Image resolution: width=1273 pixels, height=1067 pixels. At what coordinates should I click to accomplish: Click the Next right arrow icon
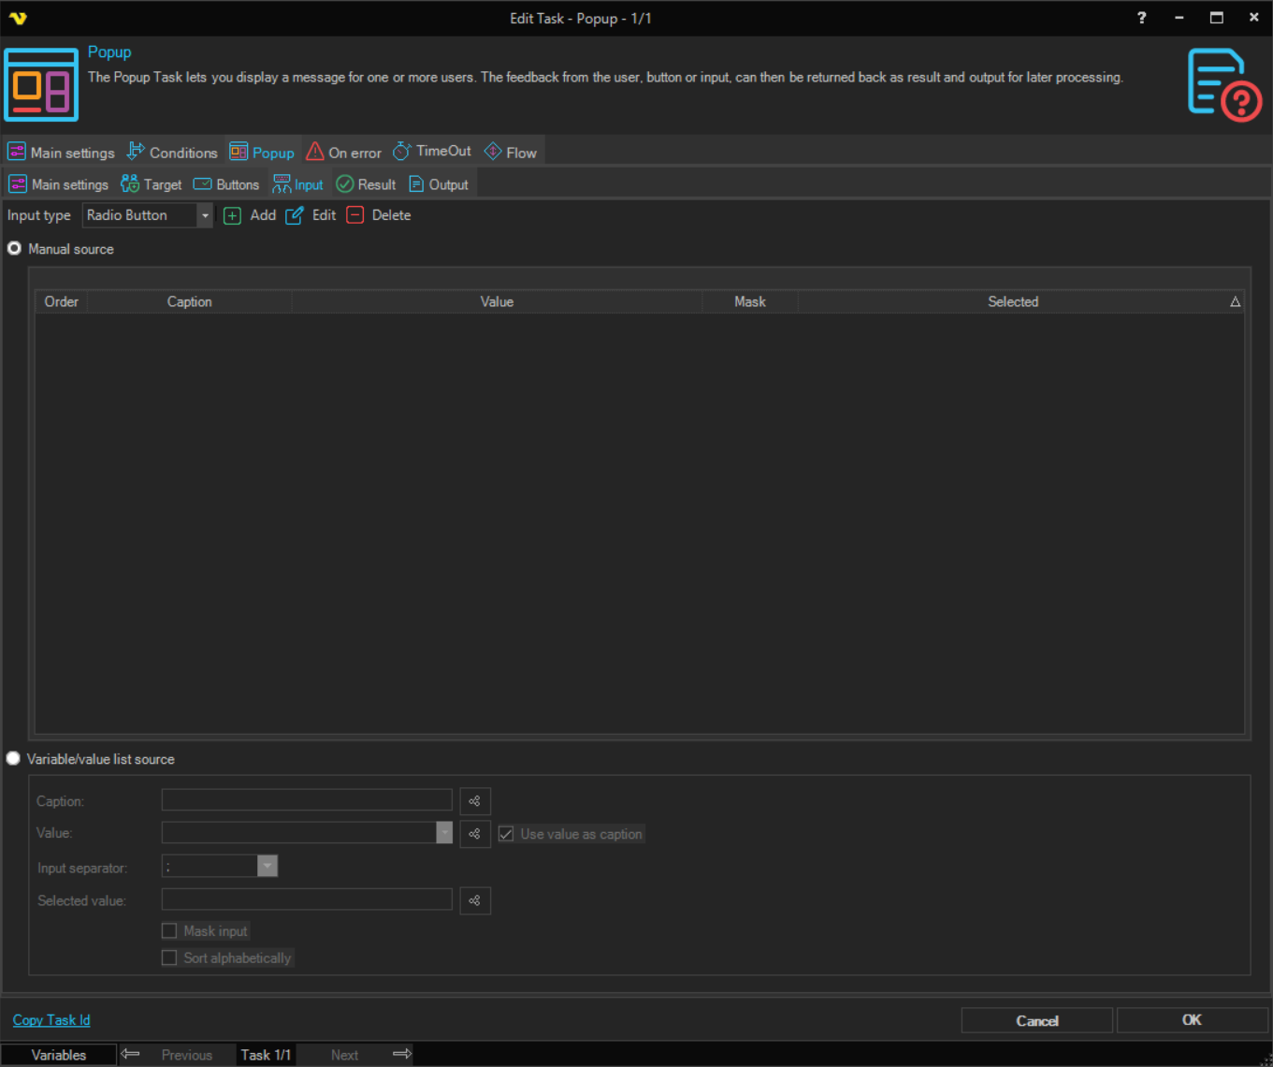[402, 1055]
